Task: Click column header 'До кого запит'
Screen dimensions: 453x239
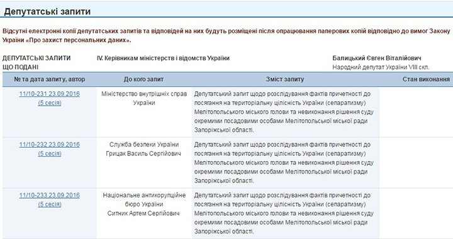Action: (x=143, y=79)
